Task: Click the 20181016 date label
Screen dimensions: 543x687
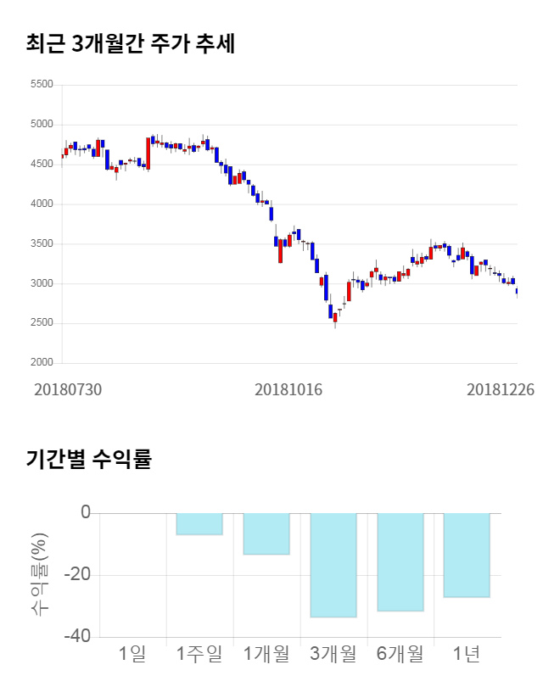Action: [x=288, y=389]
